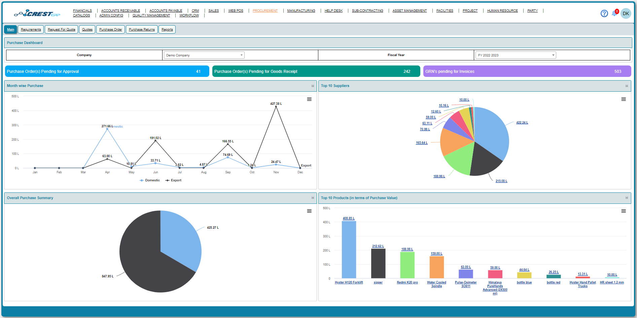Image resolution: width=637 pixels, height=318 pixels.
Task: Collapse the Overall Purchase Summary panel
Action: click(313, 198)
